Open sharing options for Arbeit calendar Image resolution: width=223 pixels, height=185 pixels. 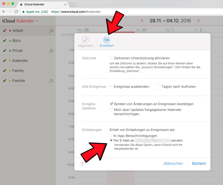pos(51,31)
